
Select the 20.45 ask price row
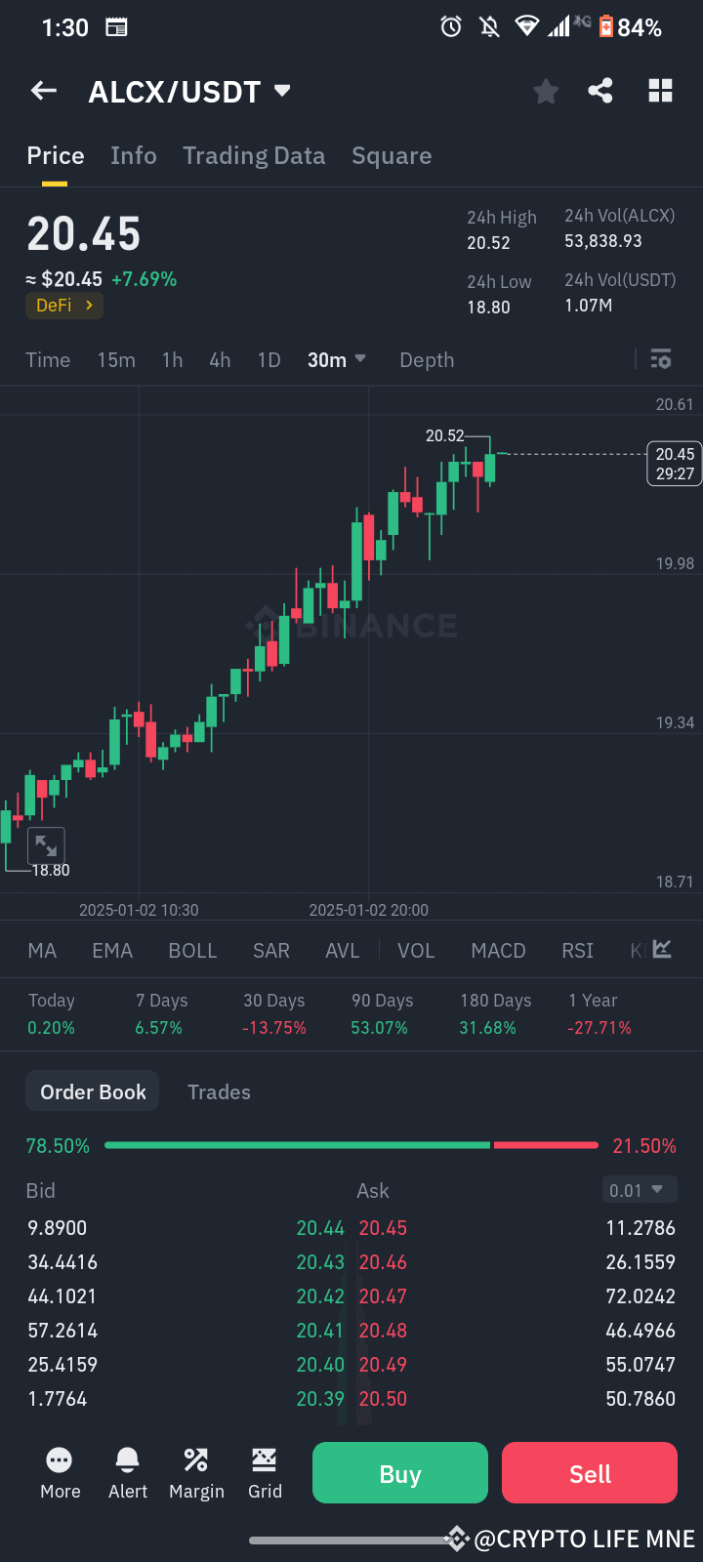pos(382,1227)
